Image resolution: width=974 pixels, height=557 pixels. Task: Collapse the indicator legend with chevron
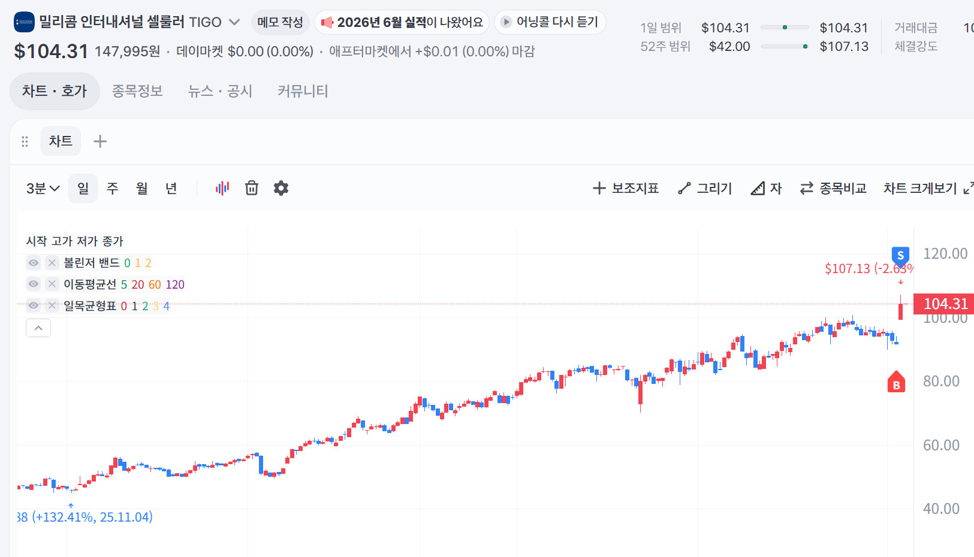(x=38, y=328)
